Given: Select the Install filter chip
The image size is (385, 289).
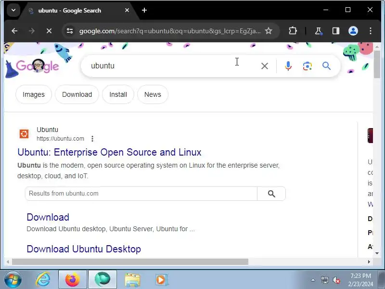Looking at the screenshot, I should coord(118,94).
